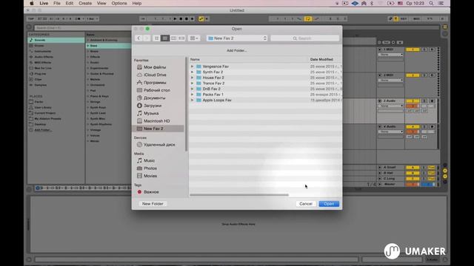Viewport: 474px width, 266px height.
Task: Select Мои файлы in Favorites sidebar
Action: pyautogui.click(x=155, y=67)
